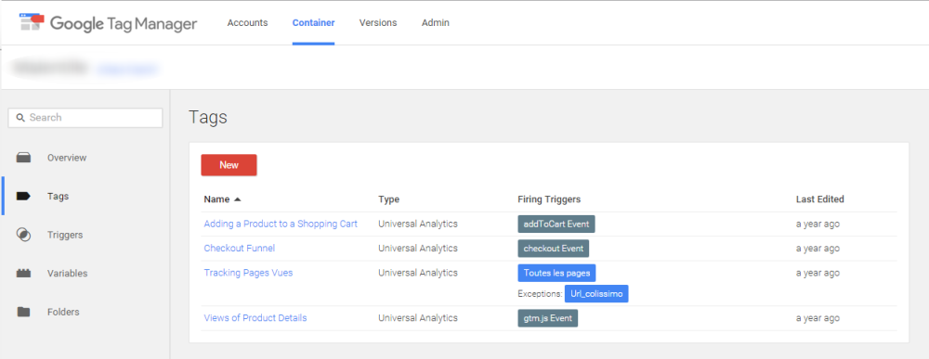
Task: Open the Checkout Funnel tag
Action: [x=240, y=249]
